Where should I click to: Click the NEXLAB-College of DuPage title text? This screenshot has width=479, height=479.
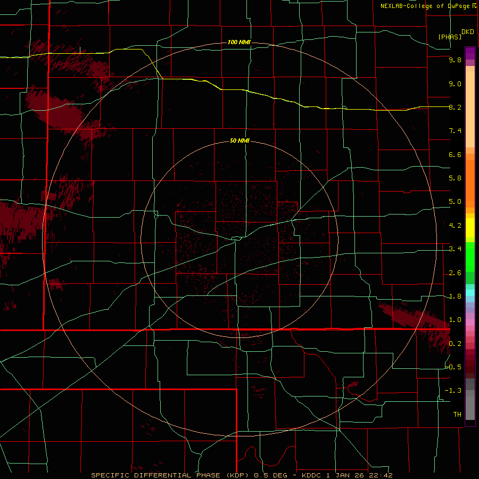(425, 6)
